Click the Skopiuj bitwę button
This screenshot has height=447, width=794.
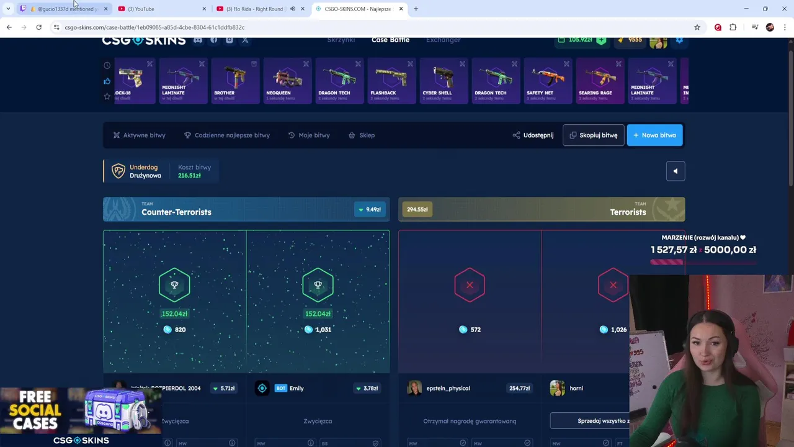click(x=594, y=135)
